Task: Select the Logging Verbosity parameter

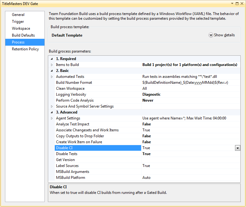Action: pyautogui.click(x=98, y=94)
